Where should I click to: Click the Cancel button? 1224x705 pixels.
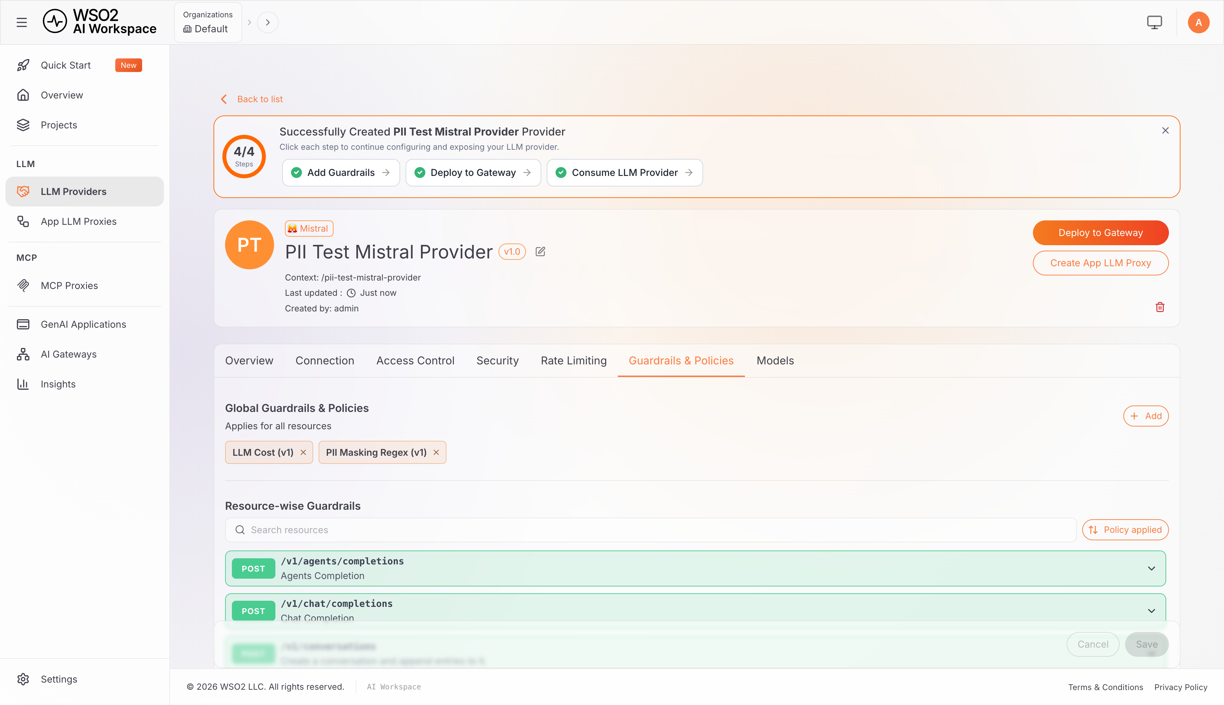tap(1093, 645)
